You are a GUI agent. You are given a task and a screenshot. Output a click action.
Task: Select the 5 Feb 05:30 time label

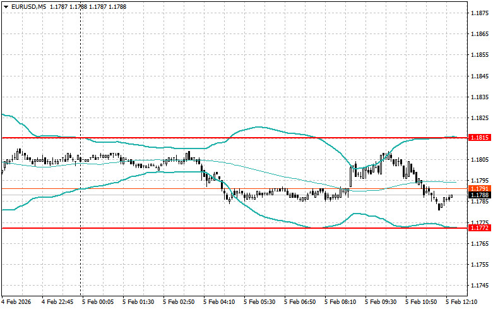click(259, 302)
